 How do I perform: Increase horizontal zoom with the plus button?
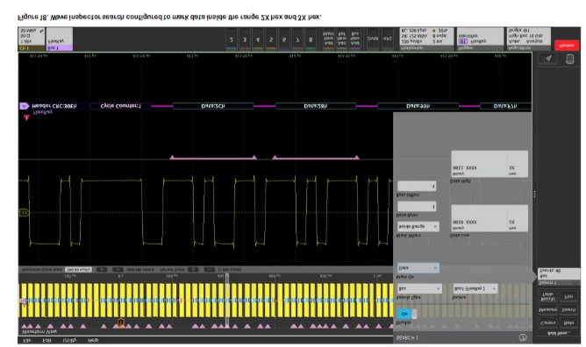pyautogui.click(x=101, y=269)
